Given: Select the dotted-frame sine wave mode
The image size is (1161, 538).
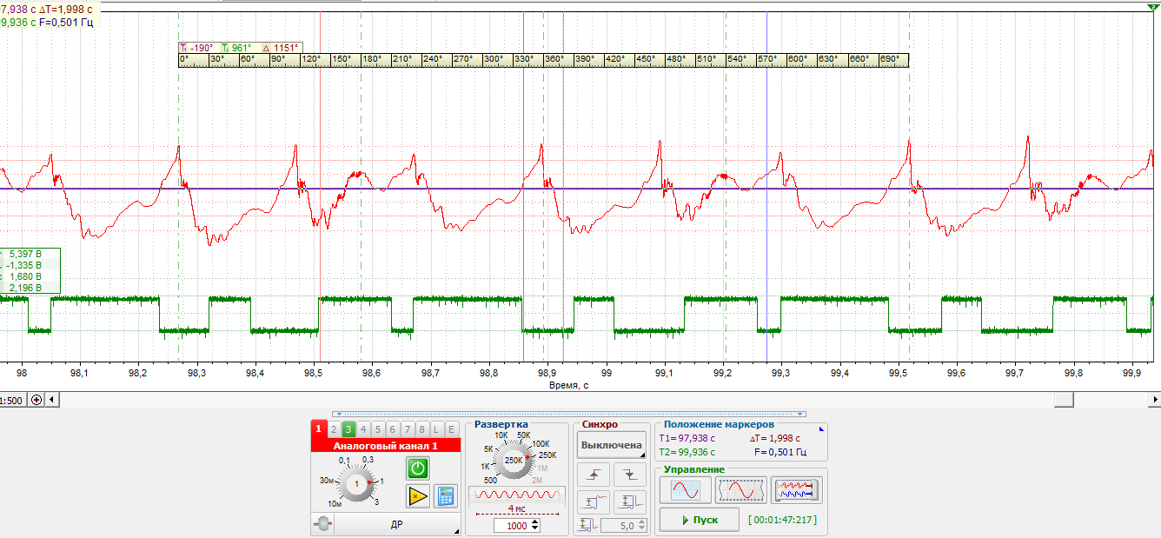Looking at the screenshot, I should [740, 490].
